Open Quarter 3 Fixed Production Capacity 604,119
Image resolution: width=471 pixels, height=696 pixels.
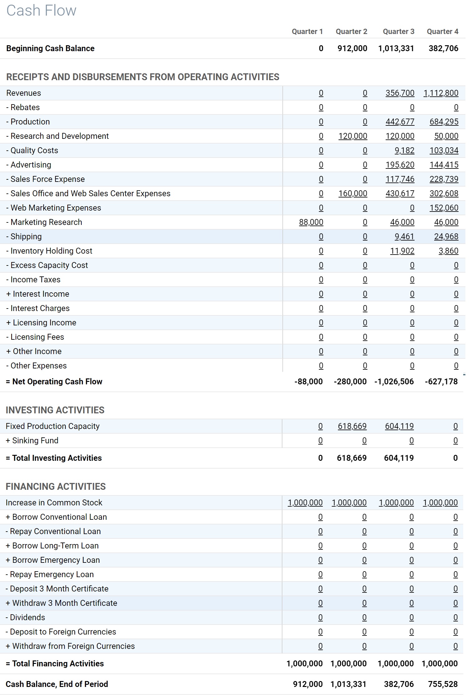399,426
